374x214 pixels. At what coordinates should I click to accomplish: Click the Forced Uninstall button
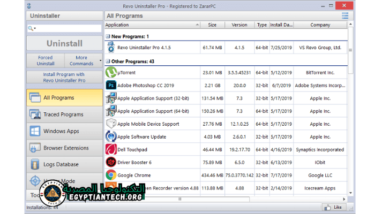pos(46,60)
